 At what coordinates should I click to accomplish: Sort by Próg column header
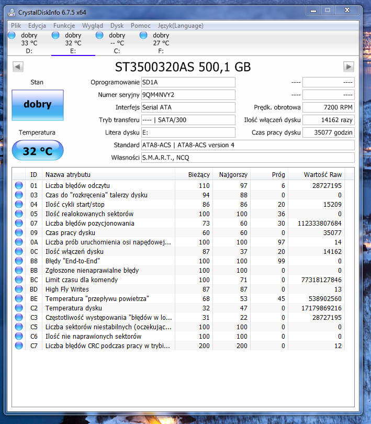pos(269,175)
